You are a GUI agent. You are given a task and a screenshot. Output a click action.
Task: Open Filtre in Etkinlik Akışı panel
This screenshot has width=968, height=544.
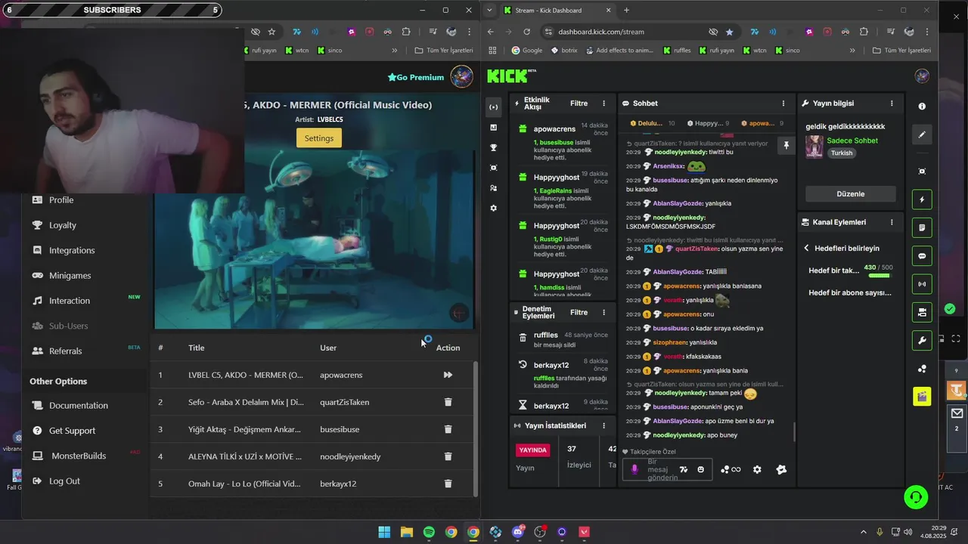pos(579,104)
